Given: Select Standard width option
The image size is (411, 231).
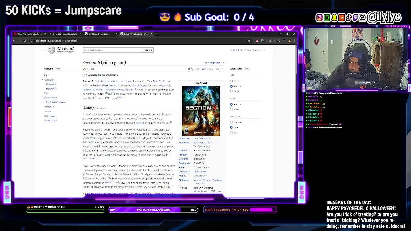Looking at the screenshot, I should click(232, 104).
